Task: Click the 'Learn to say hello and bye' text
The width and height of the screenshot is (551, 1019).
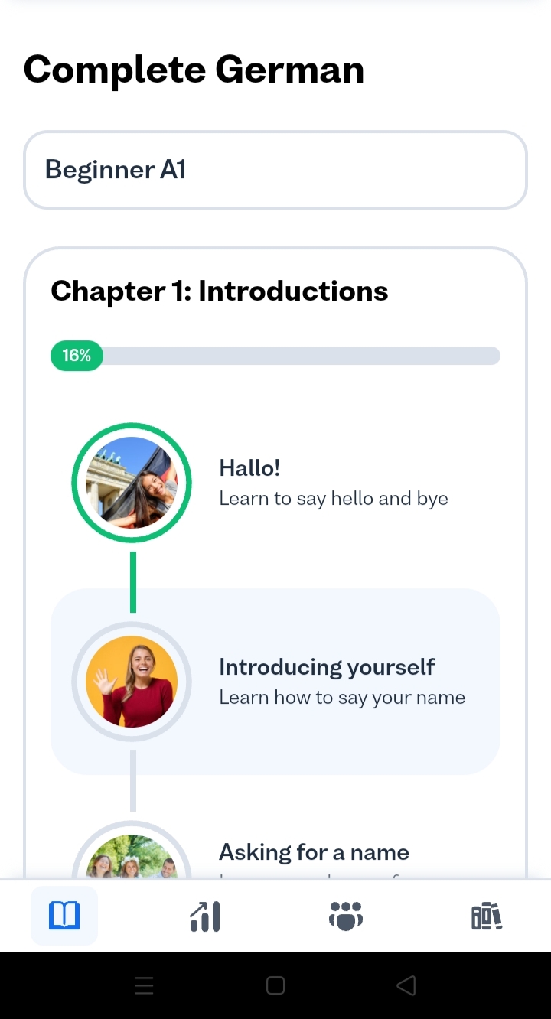Action: point(334,499)
